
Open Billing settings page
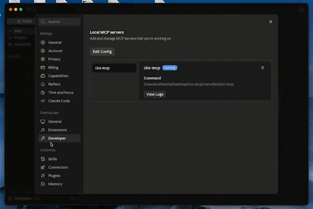coord(59,67)
